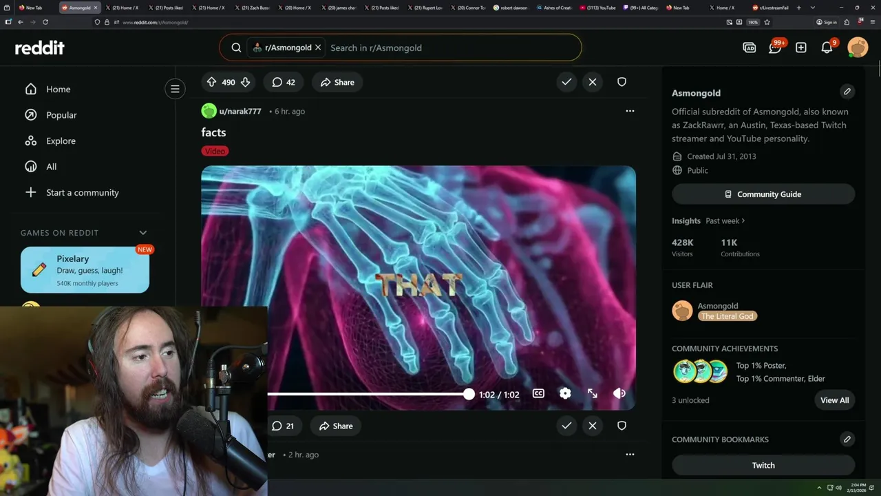
Task: Approve the facts post with checkmark
Action: click(x=566, y=426)
